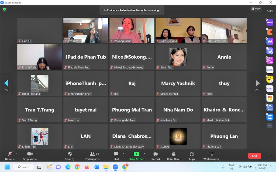Open Windows taskbar Search box

pyautogui.click(x=23, y=167)
